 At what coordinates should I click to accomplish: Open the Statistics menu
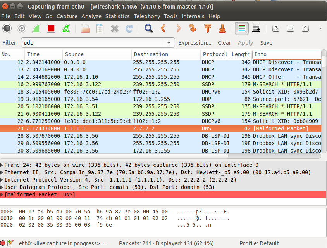pos(117,16)
